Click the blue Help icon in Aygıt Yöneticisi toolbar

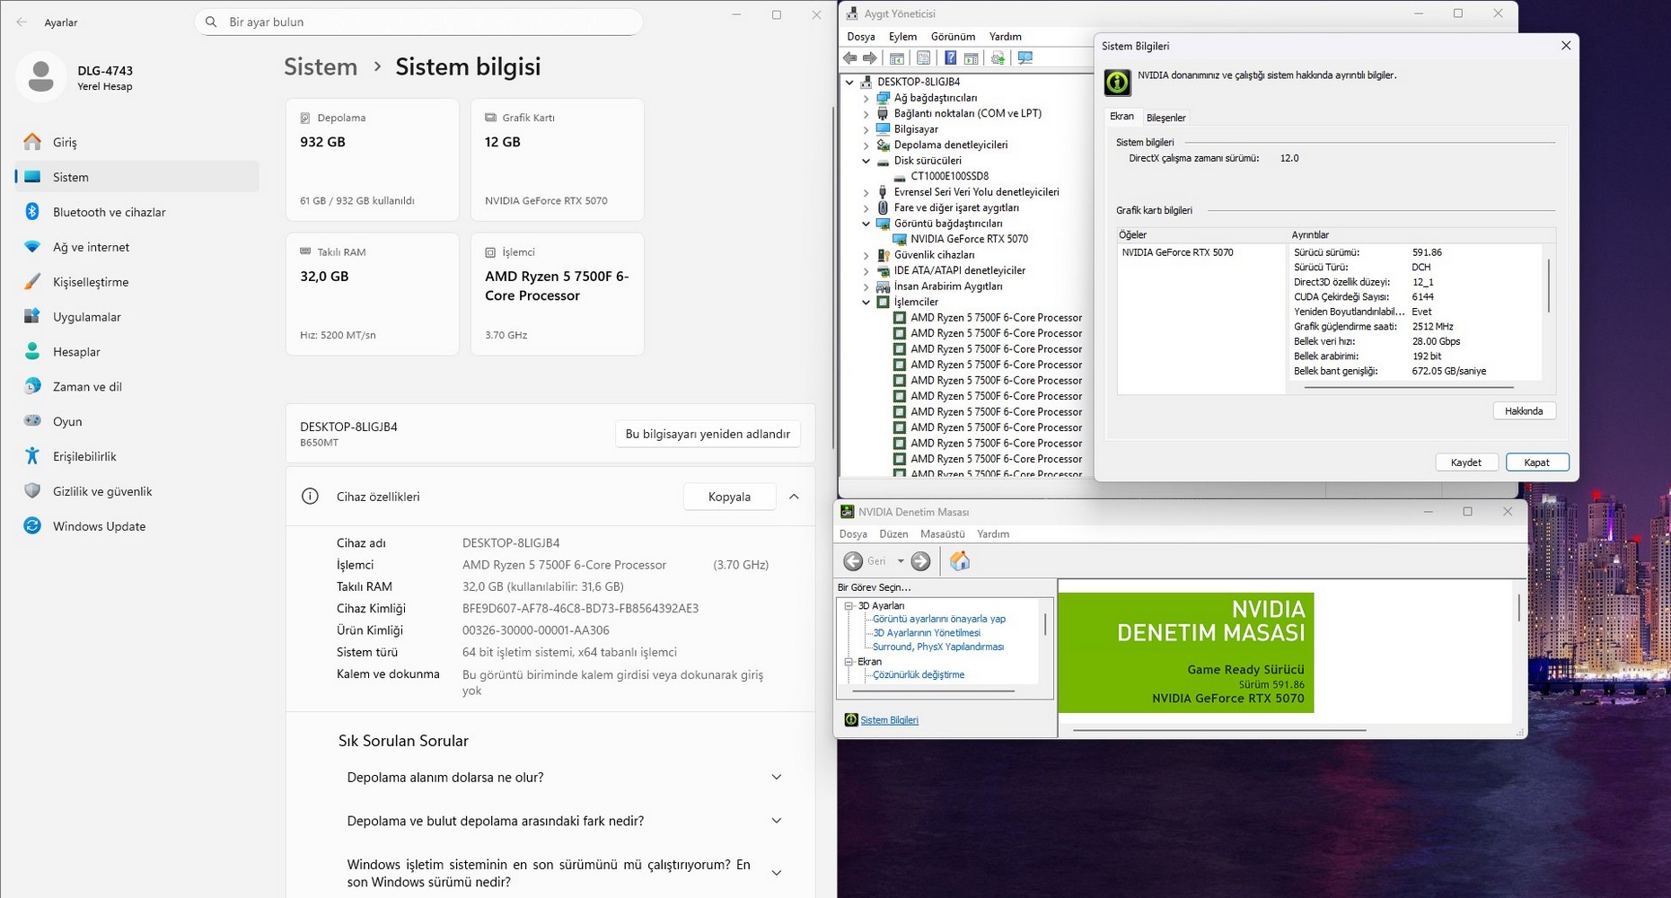click(x=950, y=58)
